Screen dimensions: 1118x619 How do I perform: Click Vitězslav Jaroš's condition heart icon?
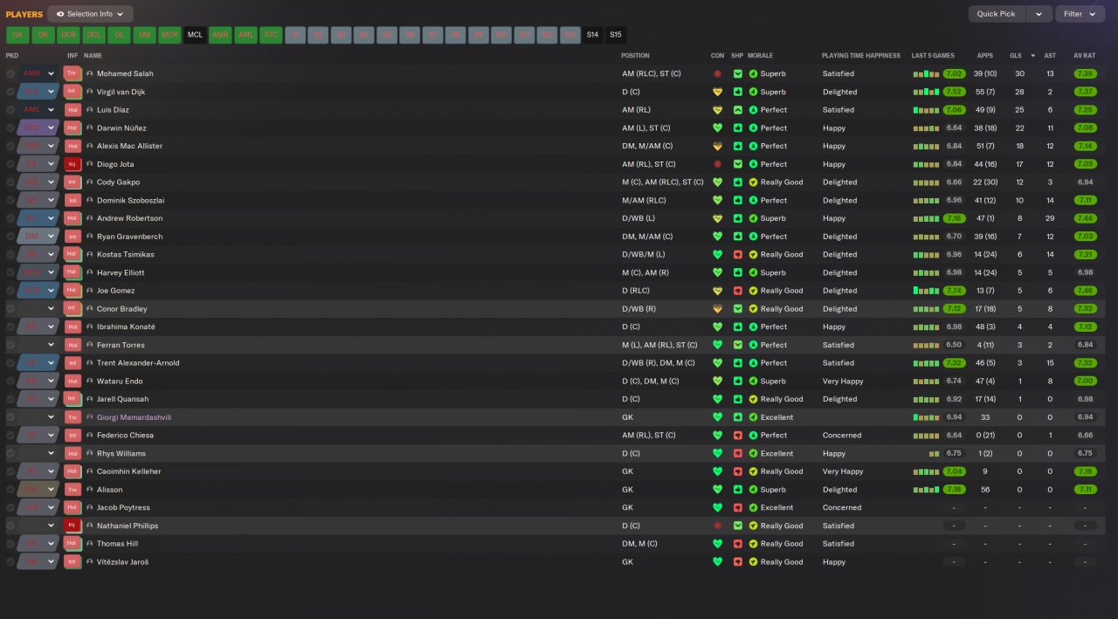point(718,562)
